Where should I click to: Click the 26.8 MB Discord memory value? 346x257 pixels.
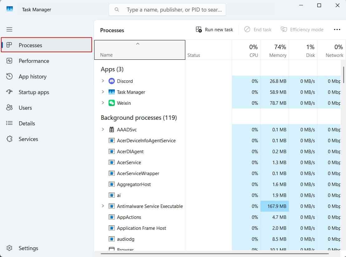coord(278,81)
